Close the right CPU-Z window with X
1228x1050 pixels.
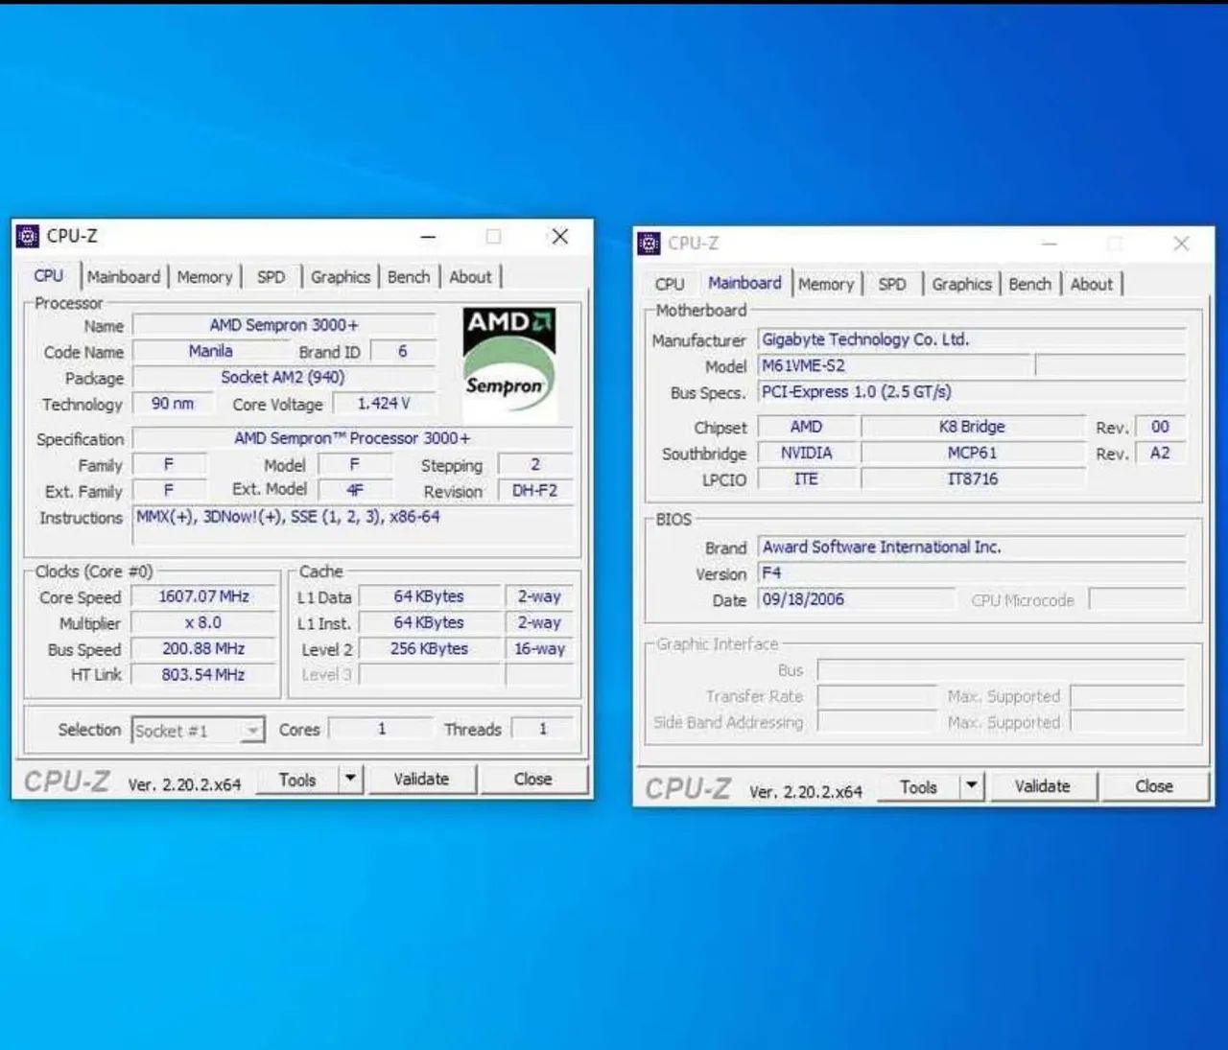coord(1181,244)
